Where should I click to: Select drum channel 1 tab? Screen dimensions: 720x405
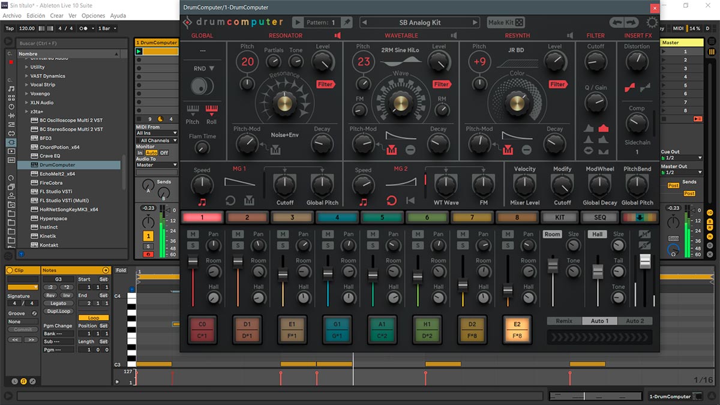point(202,217)
